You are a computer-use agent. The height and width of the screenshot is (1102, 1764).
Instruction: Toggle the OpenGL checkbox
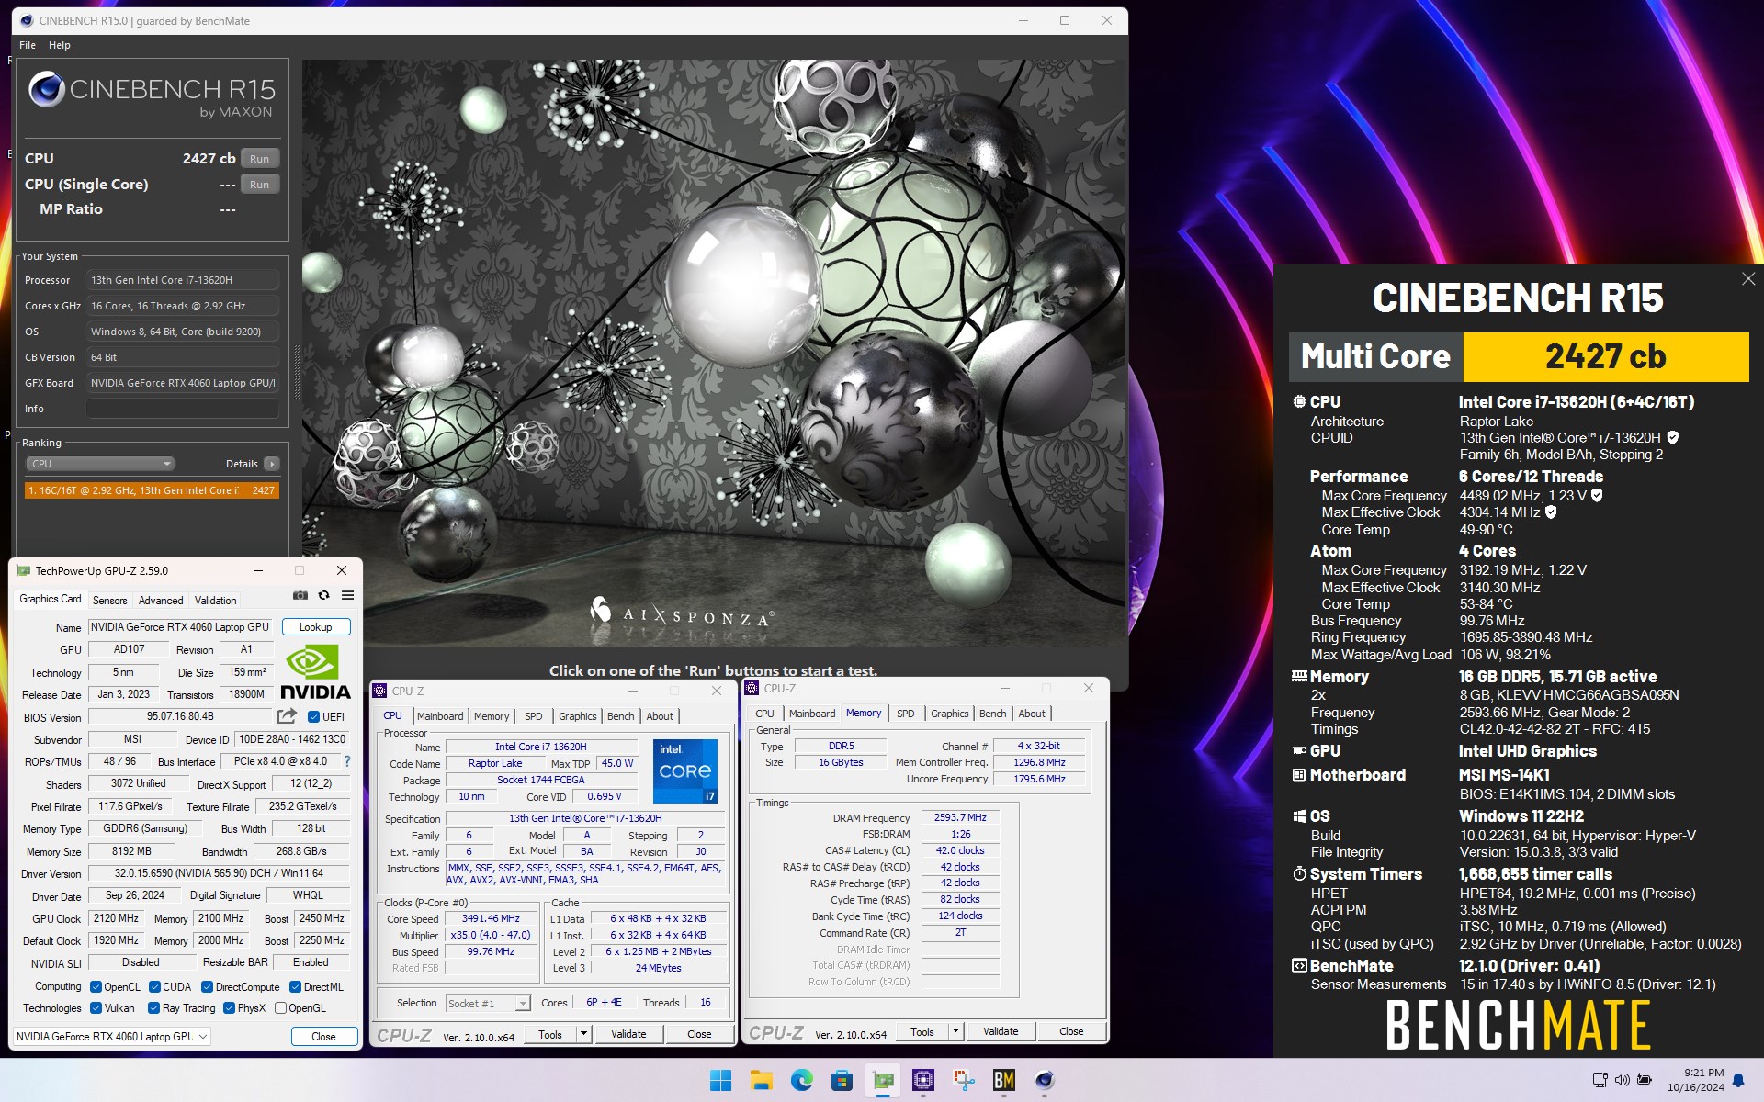pos(280,1008)
